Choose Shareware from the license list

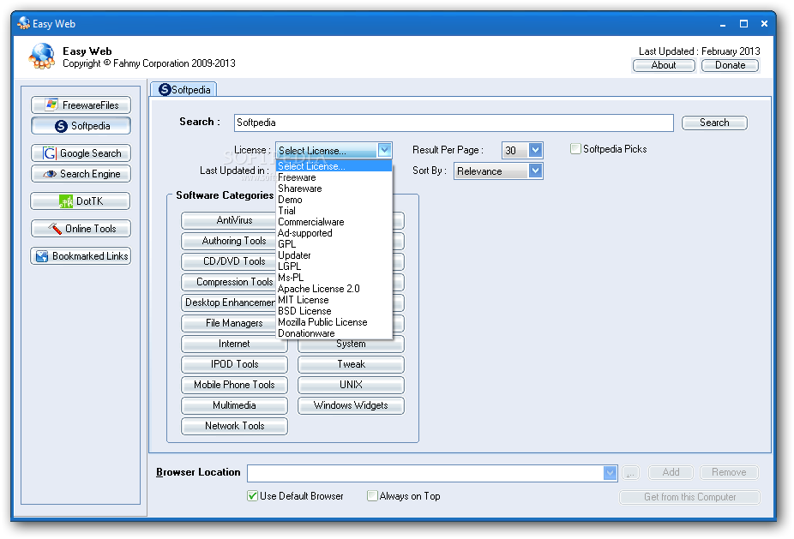coord(334,189)
